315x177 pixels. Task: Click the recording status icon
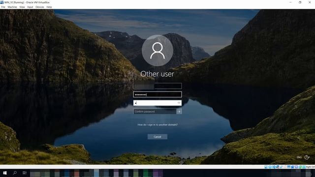pyautogui.click(x=292, y=167)
